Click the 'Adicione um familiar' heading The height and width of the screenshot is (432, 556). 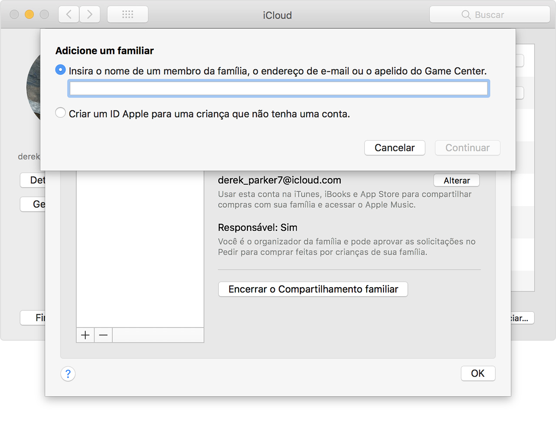coord(105,50)
